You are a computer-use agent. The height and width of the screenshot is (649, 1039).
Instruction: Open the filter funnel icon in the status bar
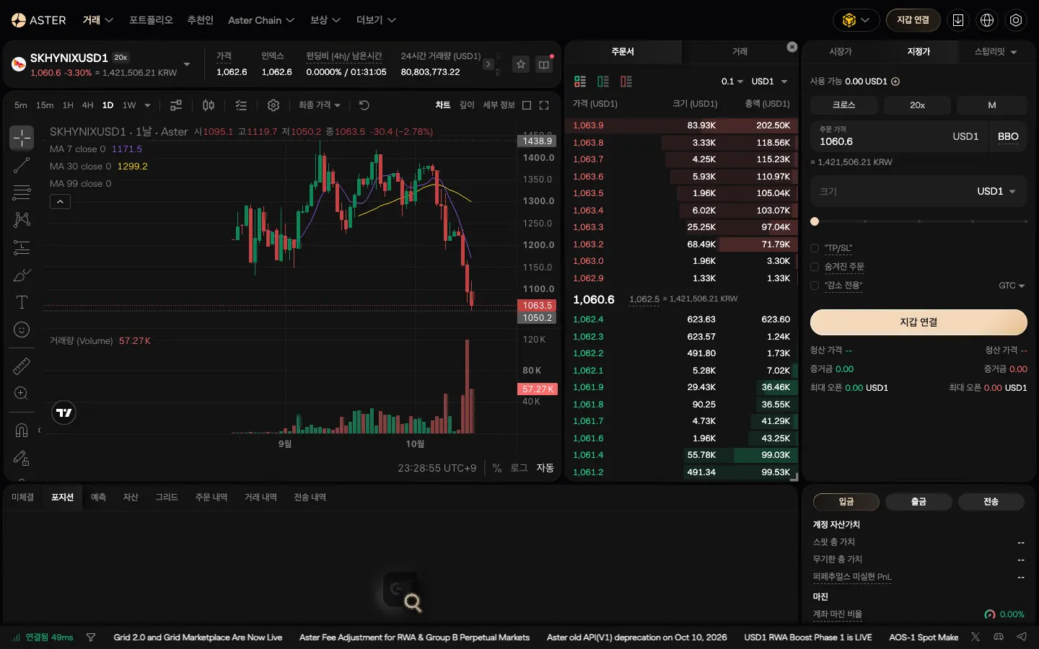(x=91, y=637)
